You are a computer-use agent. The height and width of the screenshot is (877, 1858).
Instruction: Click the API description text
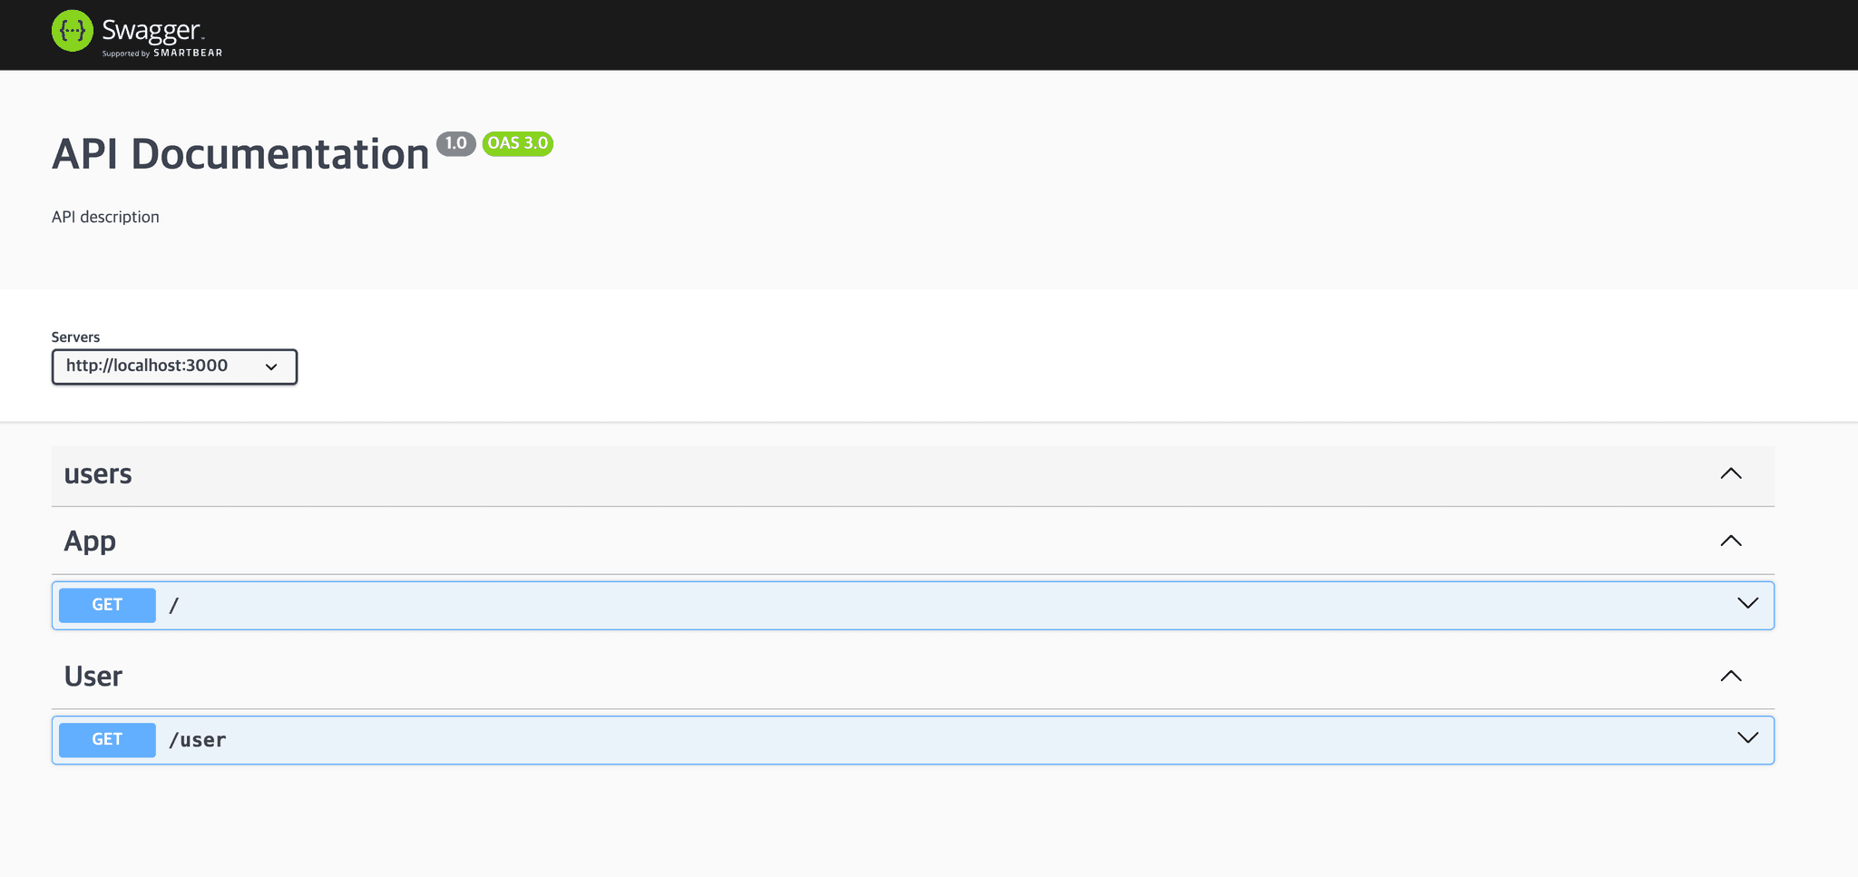[x=105, y=217]
